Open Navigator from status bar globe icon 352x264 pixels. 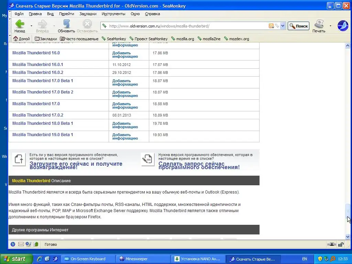[13, 244]
